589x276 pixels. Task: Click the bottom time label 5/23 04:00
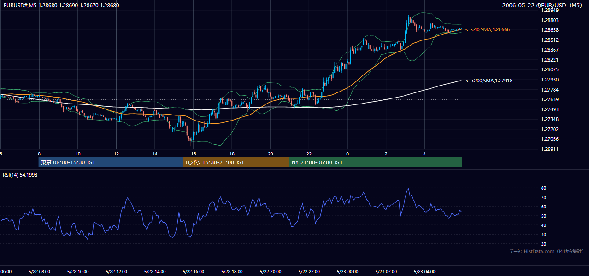[424, 271]
